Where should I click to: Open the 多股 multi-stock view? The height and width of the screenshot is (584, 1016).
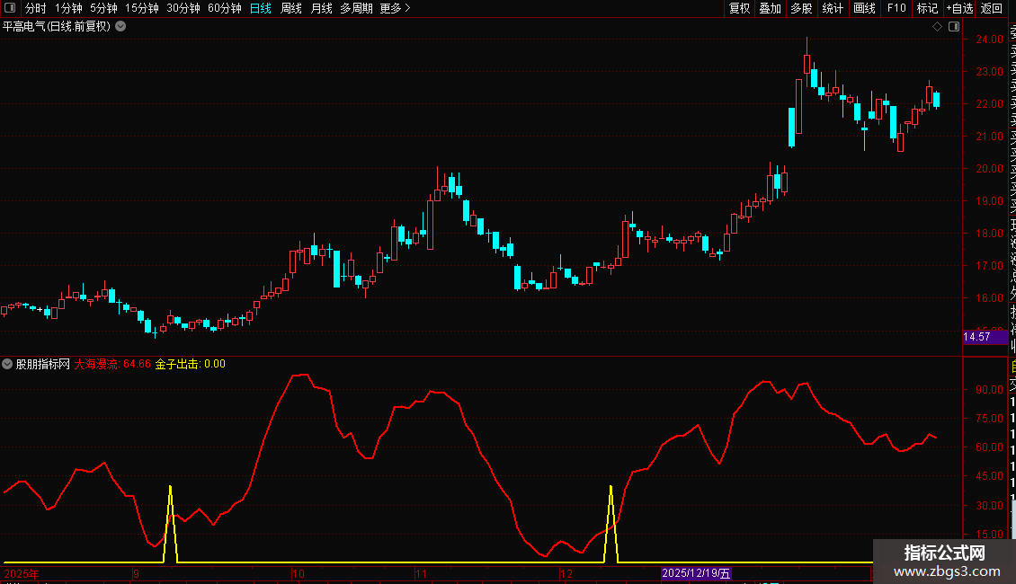pyautogui.click(x=801, y=8)
